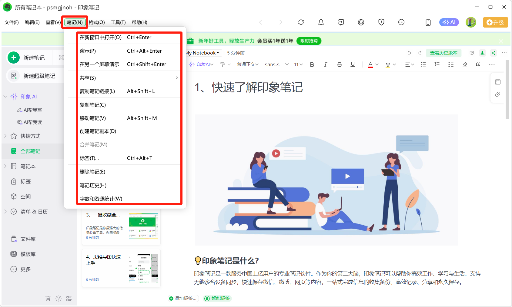This screenshot has height=307, width=512.
Task: Click the red font color A swatch
Action: (370, 64)
